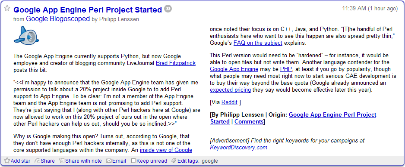Viewport: 405px width, 167px height.
Task: Follow the Google App Engine link in the body
Action: pos(234,69)
